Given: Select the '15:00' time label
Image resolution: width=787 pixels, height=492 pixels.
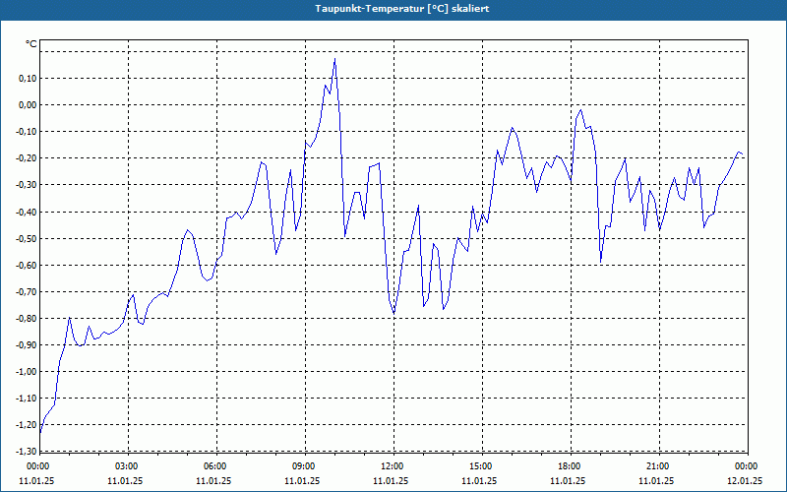Looking at the screenshot, I should tap(479, 466).
